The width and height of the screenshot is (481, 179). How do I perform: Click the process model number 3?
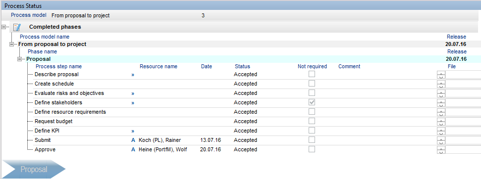coord(203,15)
